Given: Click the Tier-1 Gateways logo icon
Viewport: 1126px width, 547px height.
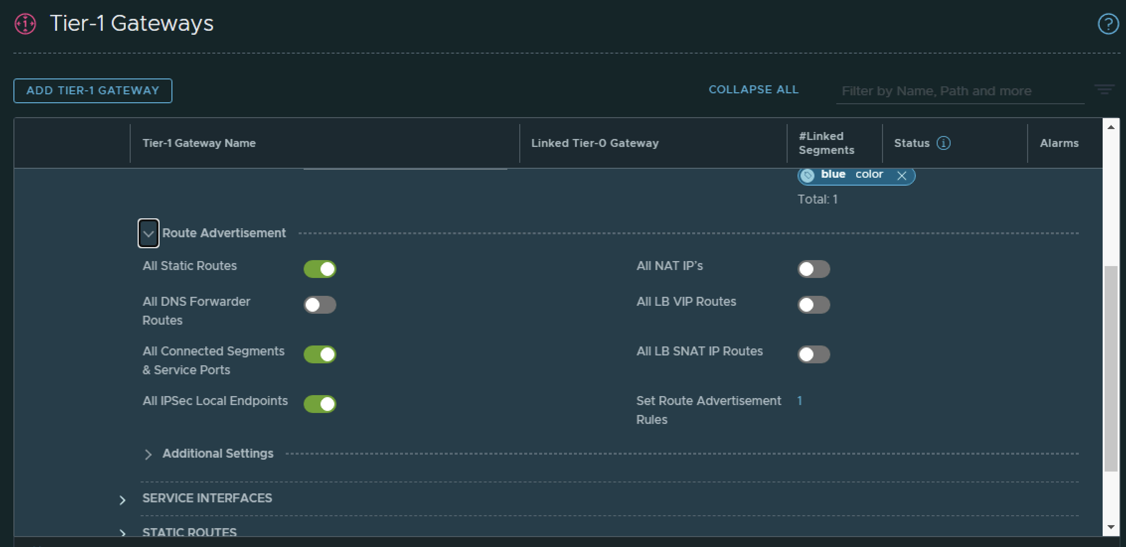Looking at the screenshot, I should (x=25, y=24).
